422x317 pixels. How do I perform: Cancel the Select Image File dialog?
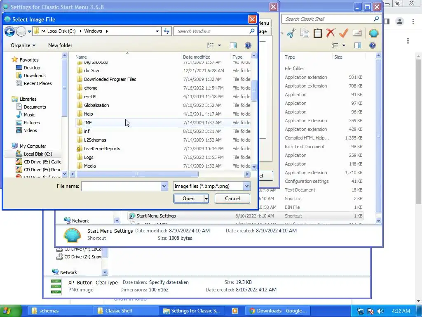[x=232, y=199]
